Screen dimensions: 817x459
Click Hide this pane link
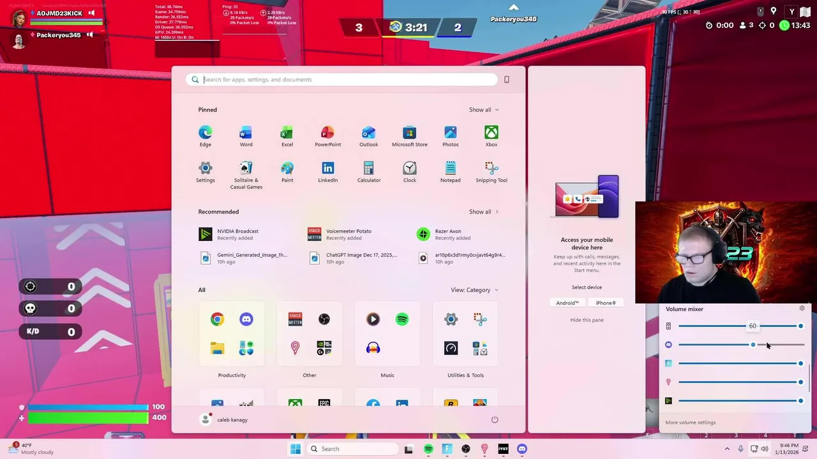coord(587,320)
